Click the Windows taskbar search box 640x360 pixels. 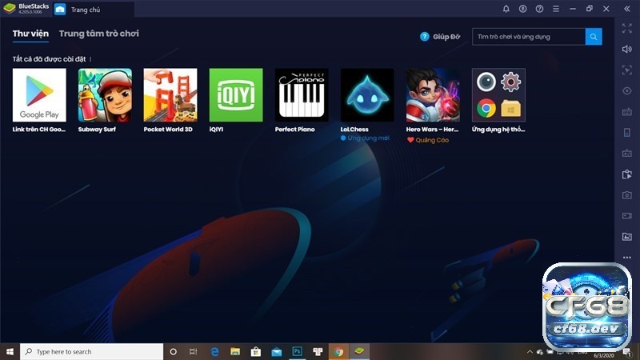[91, 351]
